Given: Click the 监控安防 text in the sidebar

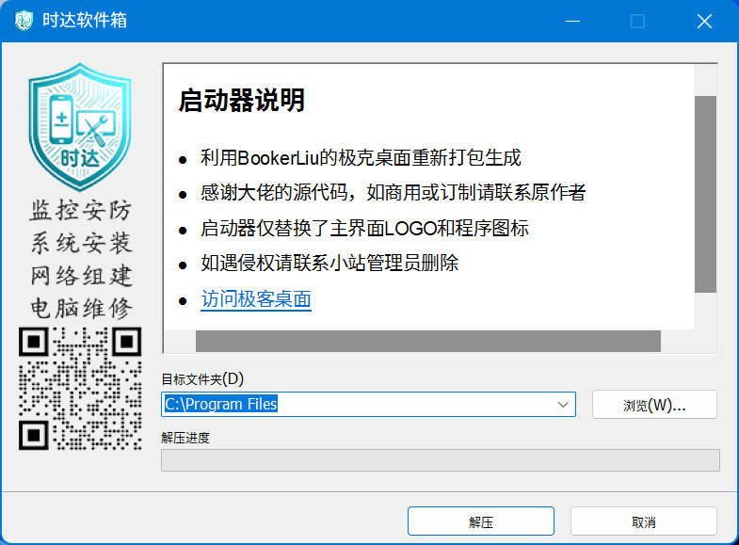Looking at the screenshot, I should coord(81,210).
